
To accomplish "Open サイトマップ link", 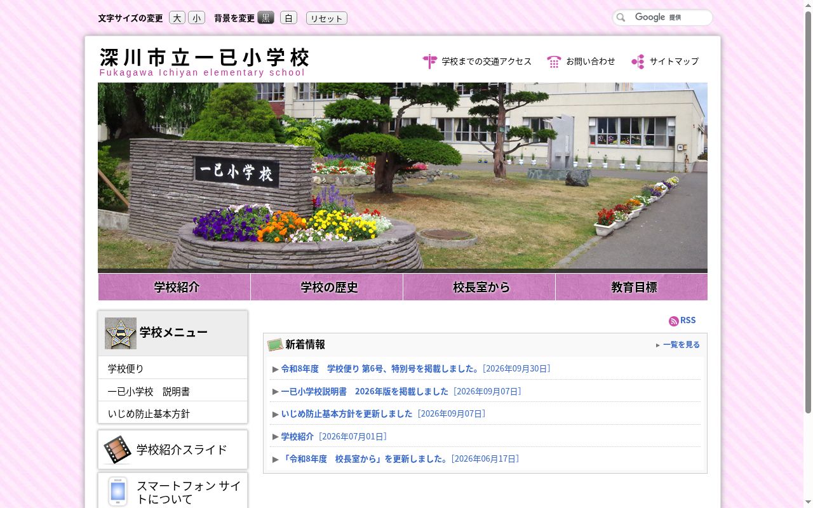I will (674, 62).
